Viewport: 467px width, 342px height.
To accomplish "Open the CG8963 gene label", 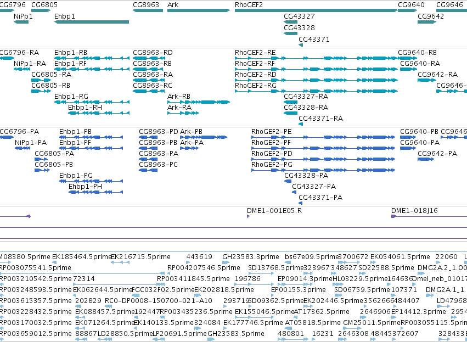I will click(146, 5).
